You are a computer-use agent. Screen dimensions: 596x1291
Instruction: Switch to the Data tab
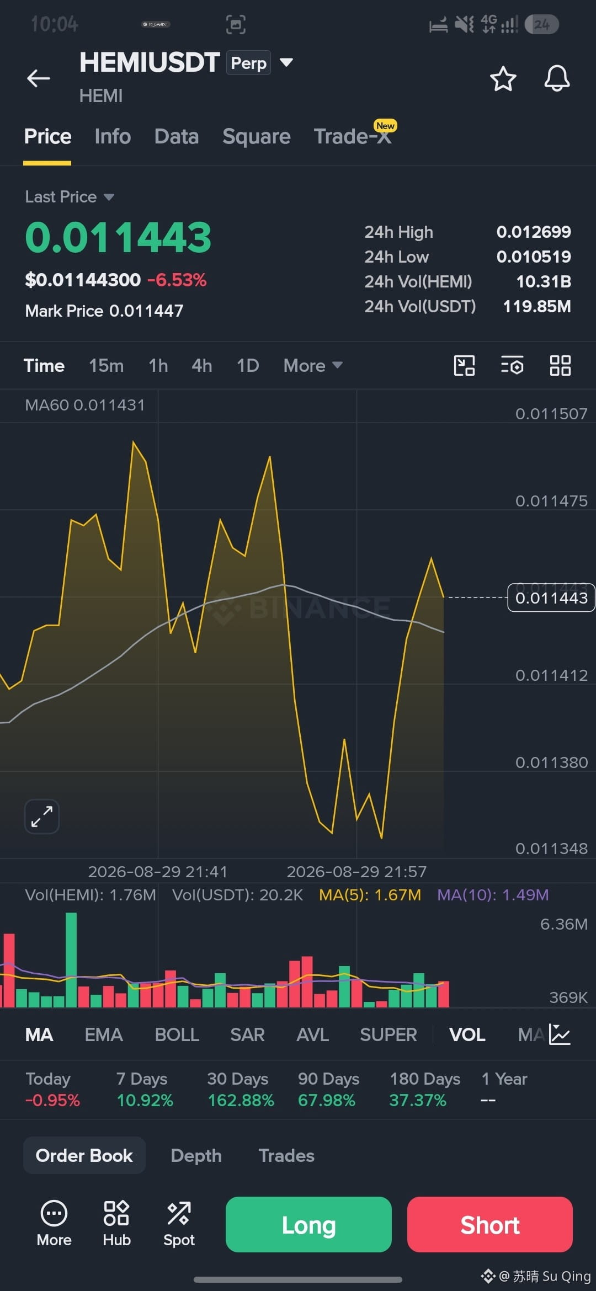click(177, 137)
